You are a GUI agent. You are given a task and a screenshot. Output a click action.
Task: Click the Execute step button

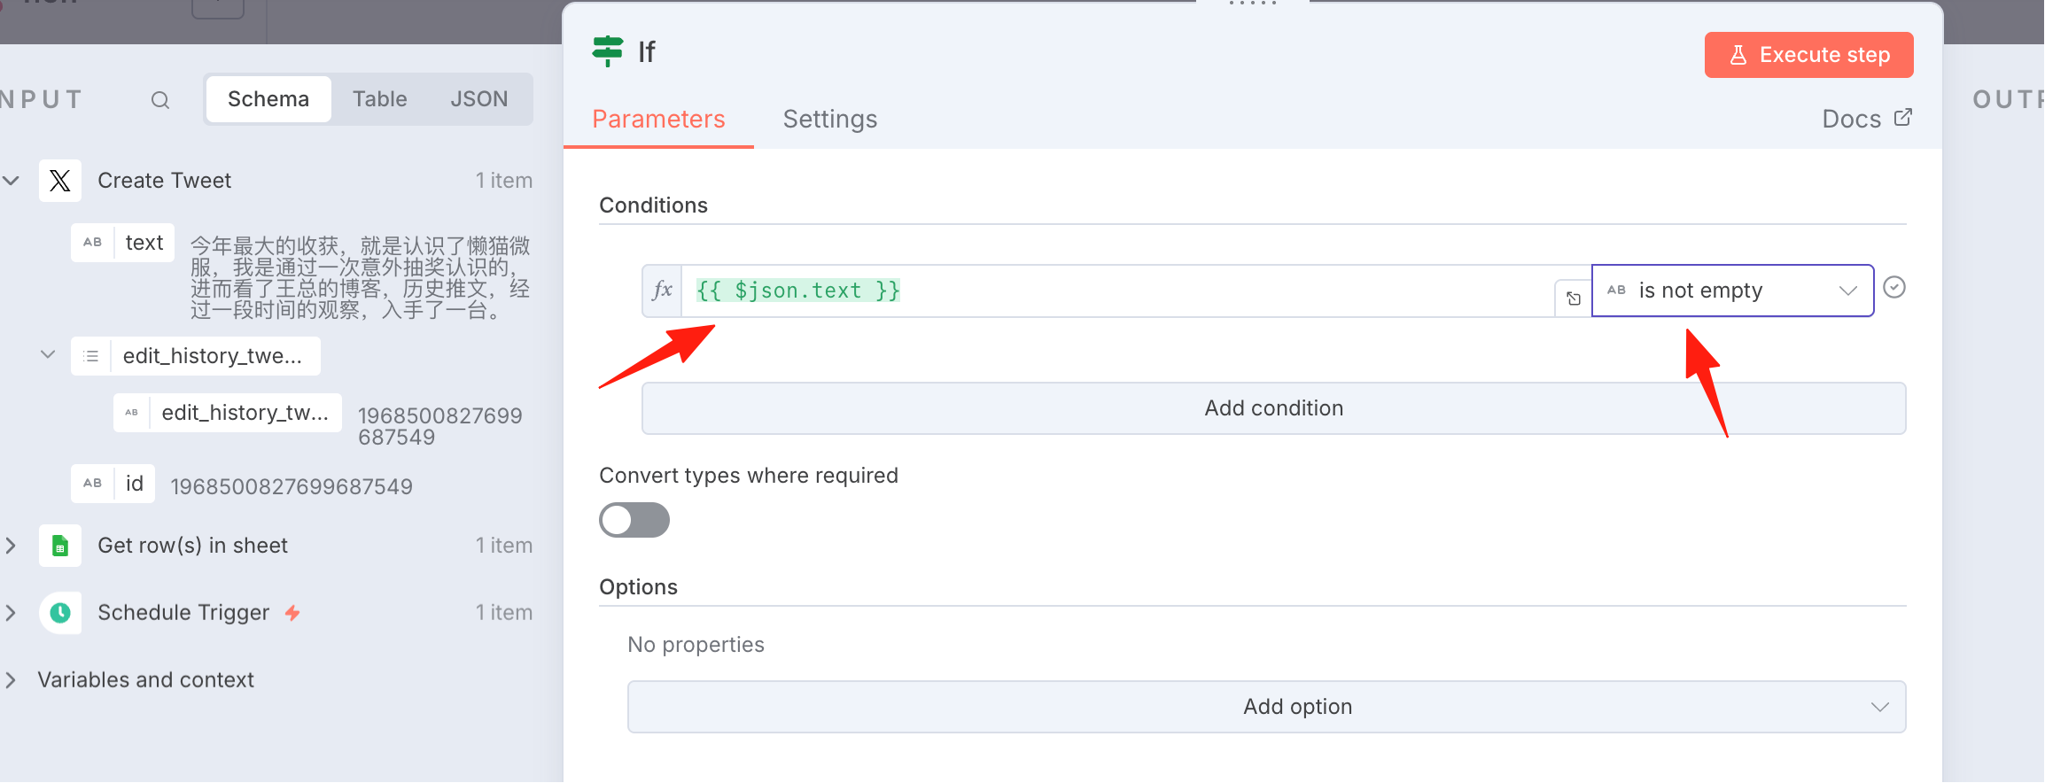click(x=1809, y=55)
